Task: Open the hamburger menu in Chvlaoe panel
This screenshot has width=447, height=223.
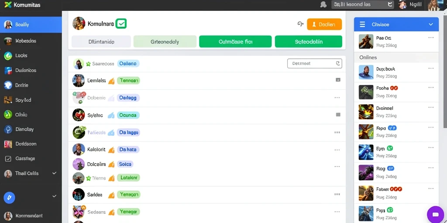Action: click(362, 24)
